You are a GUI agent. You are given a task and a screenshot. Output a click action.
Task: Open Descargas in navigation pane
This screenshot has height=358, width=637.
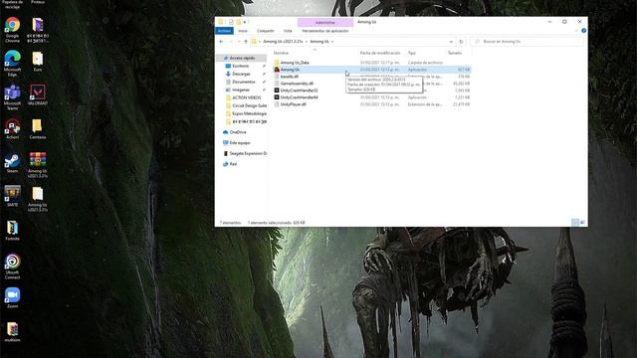241,74
